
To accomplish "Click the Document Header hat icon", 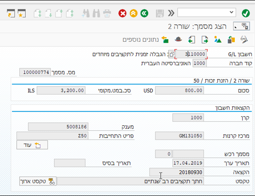I will tap(178, 39).
